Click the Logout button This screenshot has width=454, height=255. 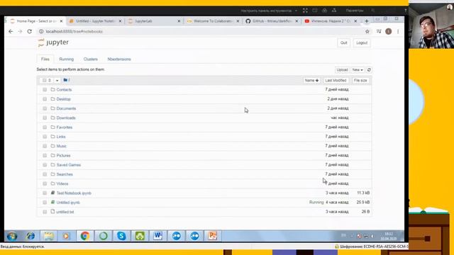click(x=362, y=42)
